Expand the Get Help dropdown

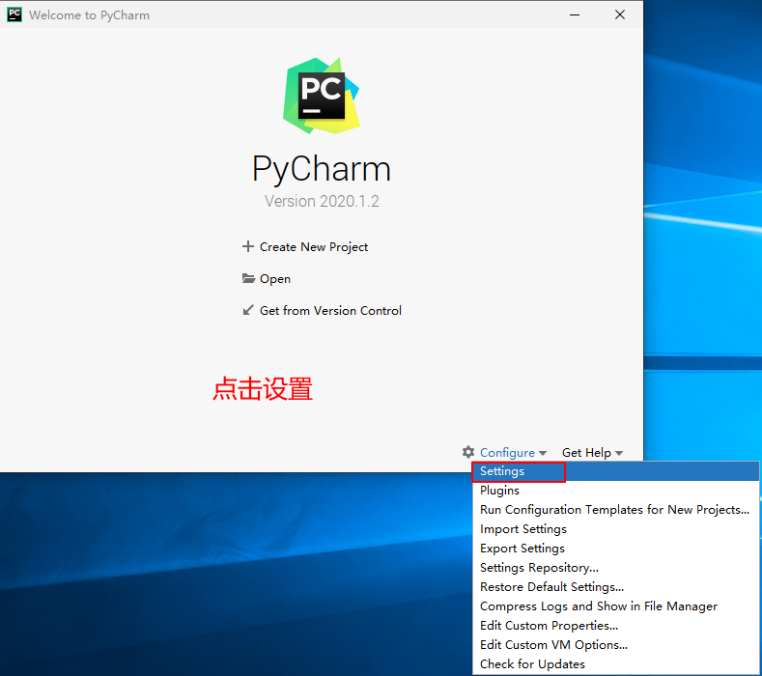[x=592, y=453]
